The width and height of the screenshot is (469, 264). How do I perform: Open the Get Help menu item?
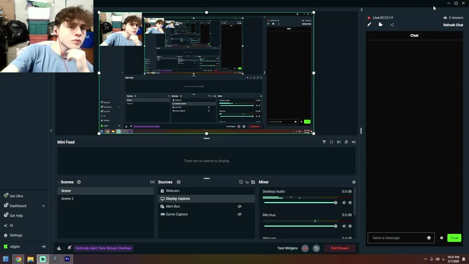(x=16, y=216)
